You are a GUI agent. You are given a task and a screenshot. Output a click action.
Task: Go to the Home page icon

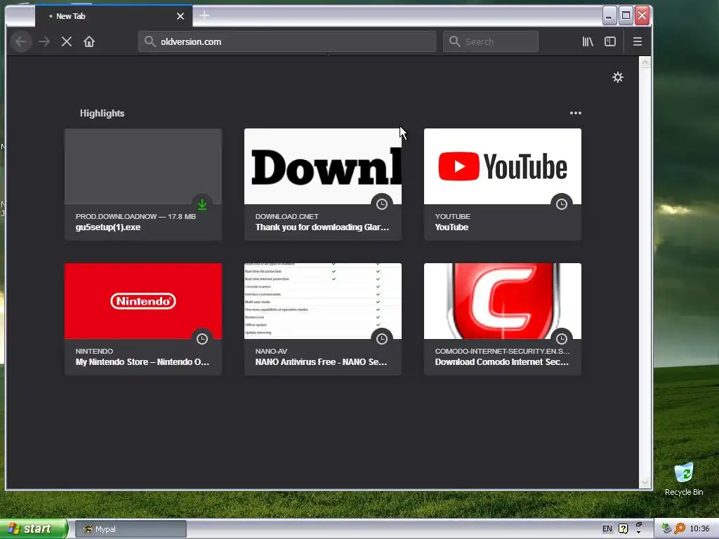89,41
